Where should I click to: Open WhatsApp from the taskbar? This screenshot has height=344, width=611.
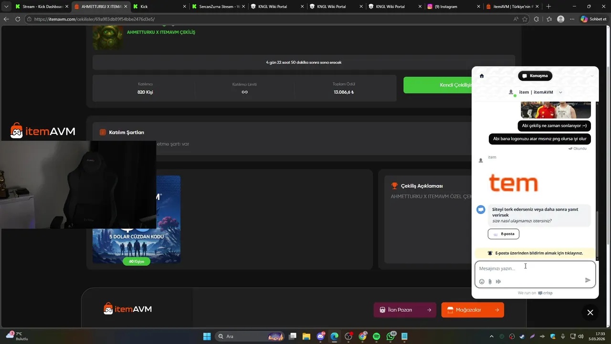[390, 336]
